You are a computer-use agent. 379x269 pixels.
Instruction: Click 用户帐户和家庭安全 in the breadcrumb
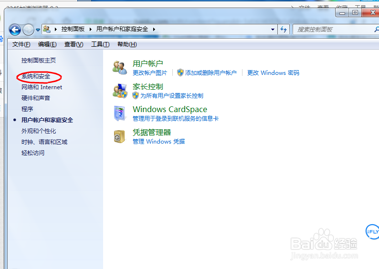click(x=122, y=29)
